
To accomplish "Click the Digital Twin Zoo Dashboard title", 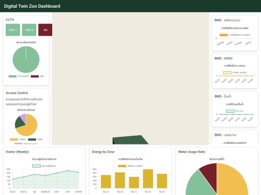I will 32,6.
